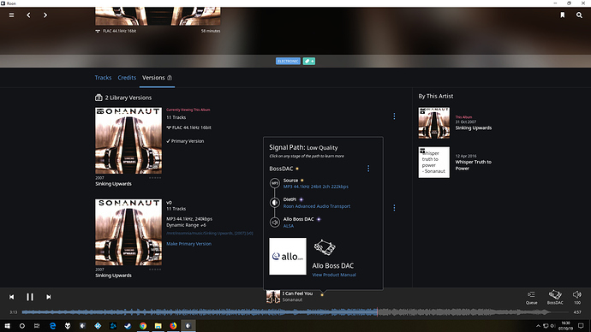Open three-dot menu for FLAC version
The image size is (591, 332).
394,116
